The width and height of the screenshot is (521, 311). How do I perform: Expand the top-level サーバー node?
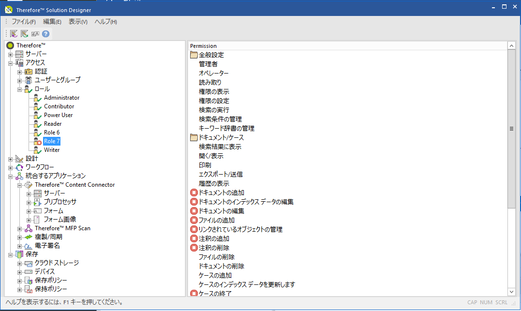tap(10, 54)
